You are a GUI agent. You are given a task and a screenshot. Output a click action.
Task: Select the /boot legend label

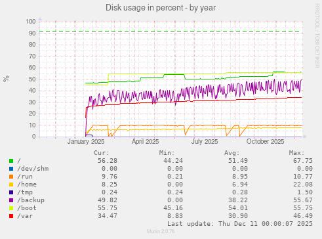point(27,208)
